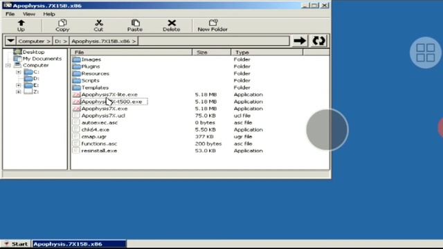This screenshot has width=443, height=249.
Task: Click the Paste toolbar icon
Action: [135, 26]
